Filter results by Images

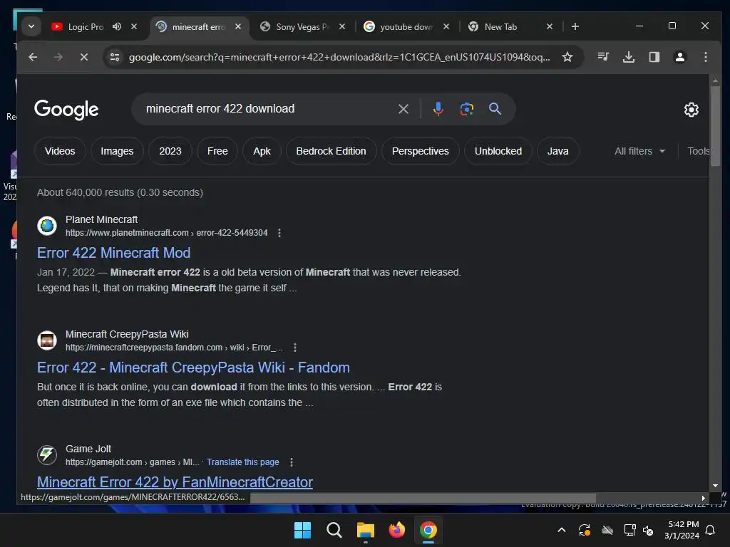117,151
